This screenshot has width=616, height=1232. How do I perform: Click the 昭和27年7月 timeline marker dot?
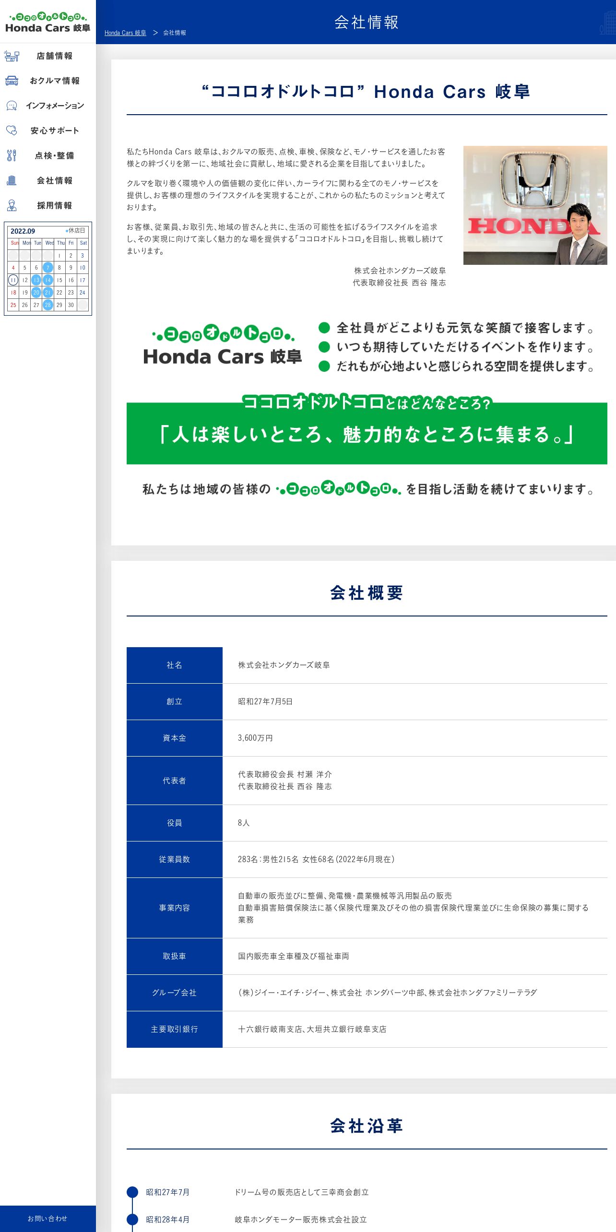click(132, 1192)
